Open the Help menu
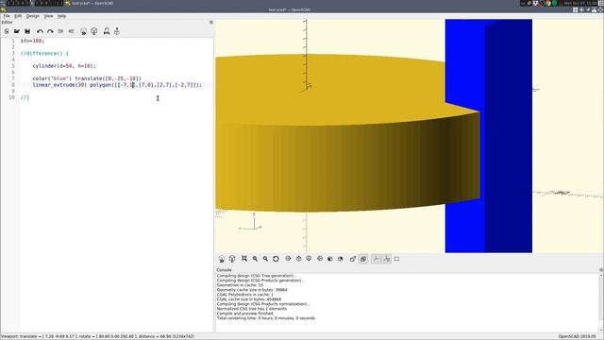Viewport: 604px width, 340px height. tap(61, 16)
